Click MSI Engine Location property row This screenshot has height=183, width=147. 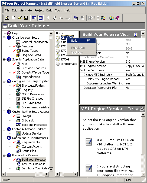point(112,66)
